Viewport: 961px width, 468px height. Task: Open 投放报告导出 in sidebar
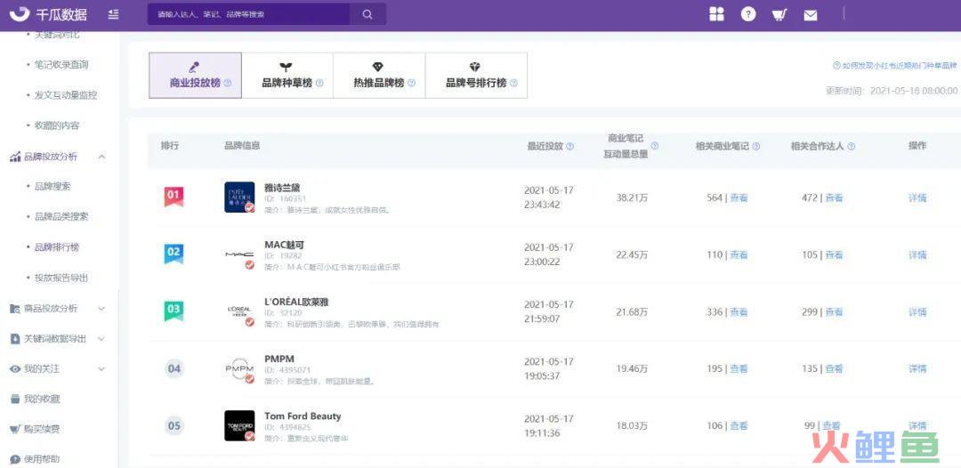61,278
